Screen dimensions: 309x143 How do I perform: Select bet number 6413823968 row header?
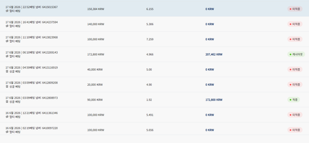click(31, 37)
